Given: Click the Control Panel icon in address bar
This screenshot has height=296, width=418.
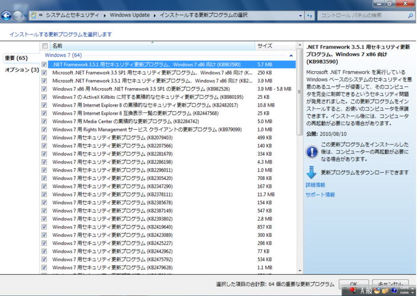Looking at the screenshot, I should click(33, 15).
